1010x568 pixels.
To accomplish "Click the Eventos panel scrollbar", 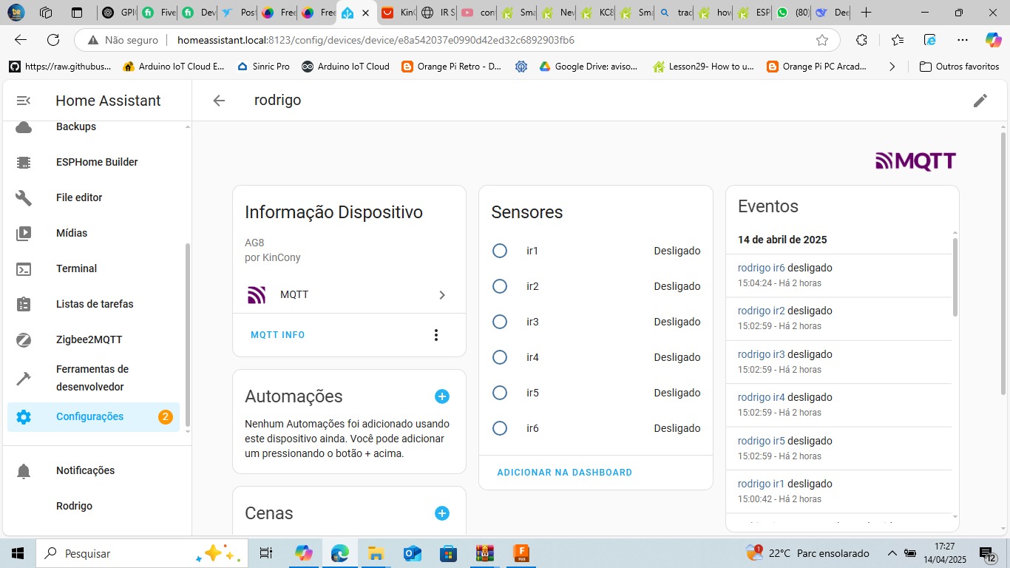I will 955,277.
